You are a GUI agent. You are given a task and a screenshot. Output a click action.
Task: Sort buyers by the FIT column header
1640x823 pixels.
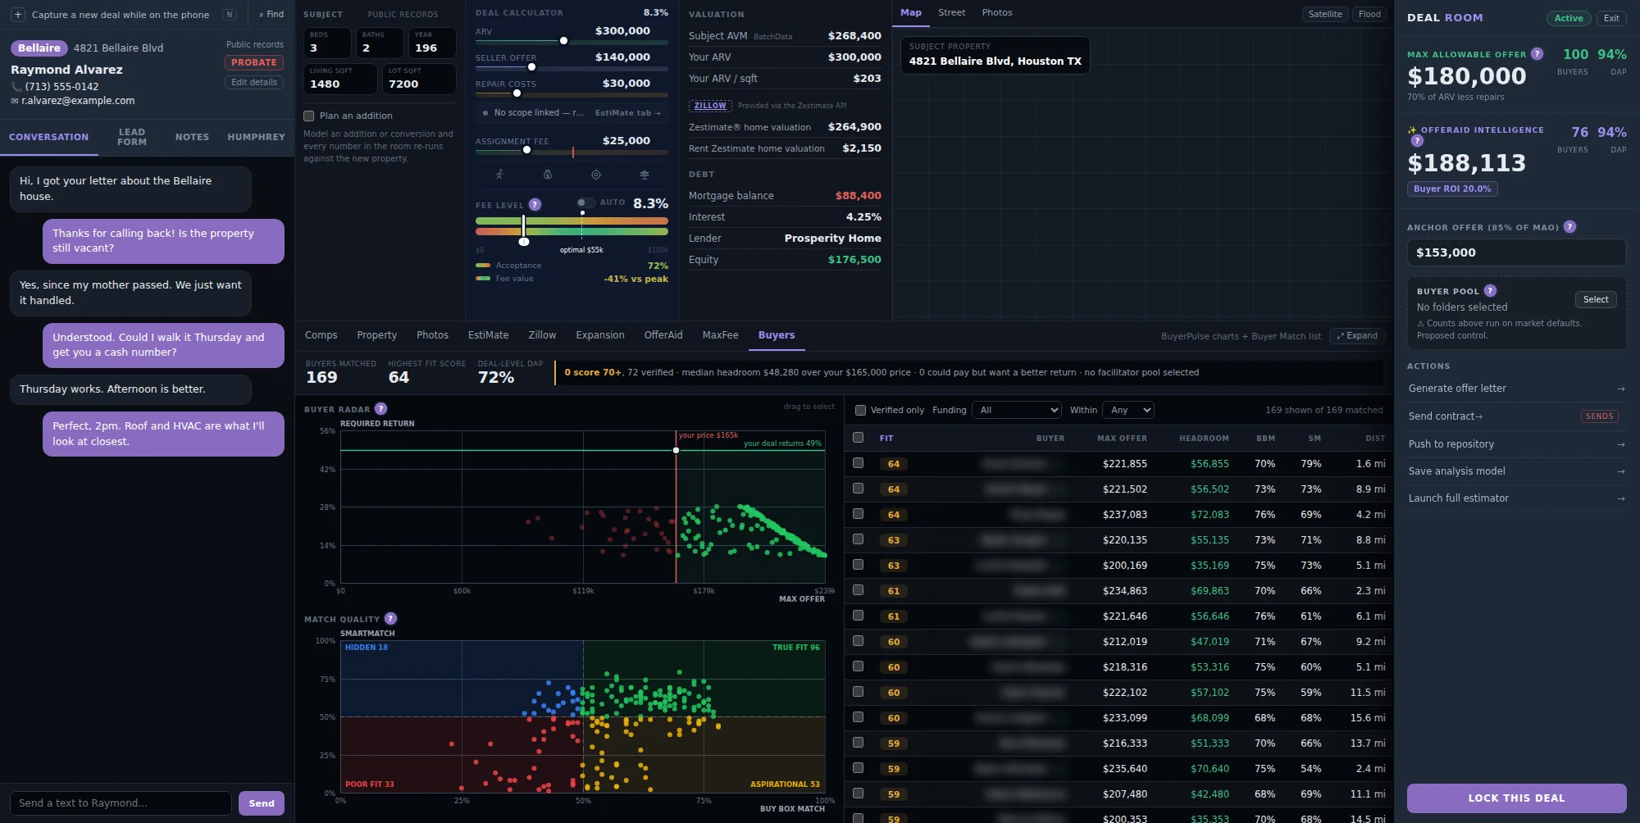886,439
